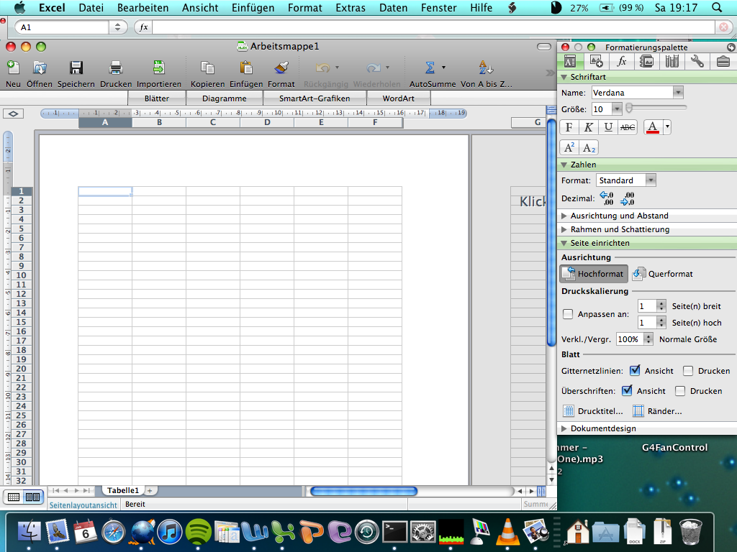This screenshot has width=737, height=552.
Task: Sort with Von A bis Z icon
Action: (486, 68)
